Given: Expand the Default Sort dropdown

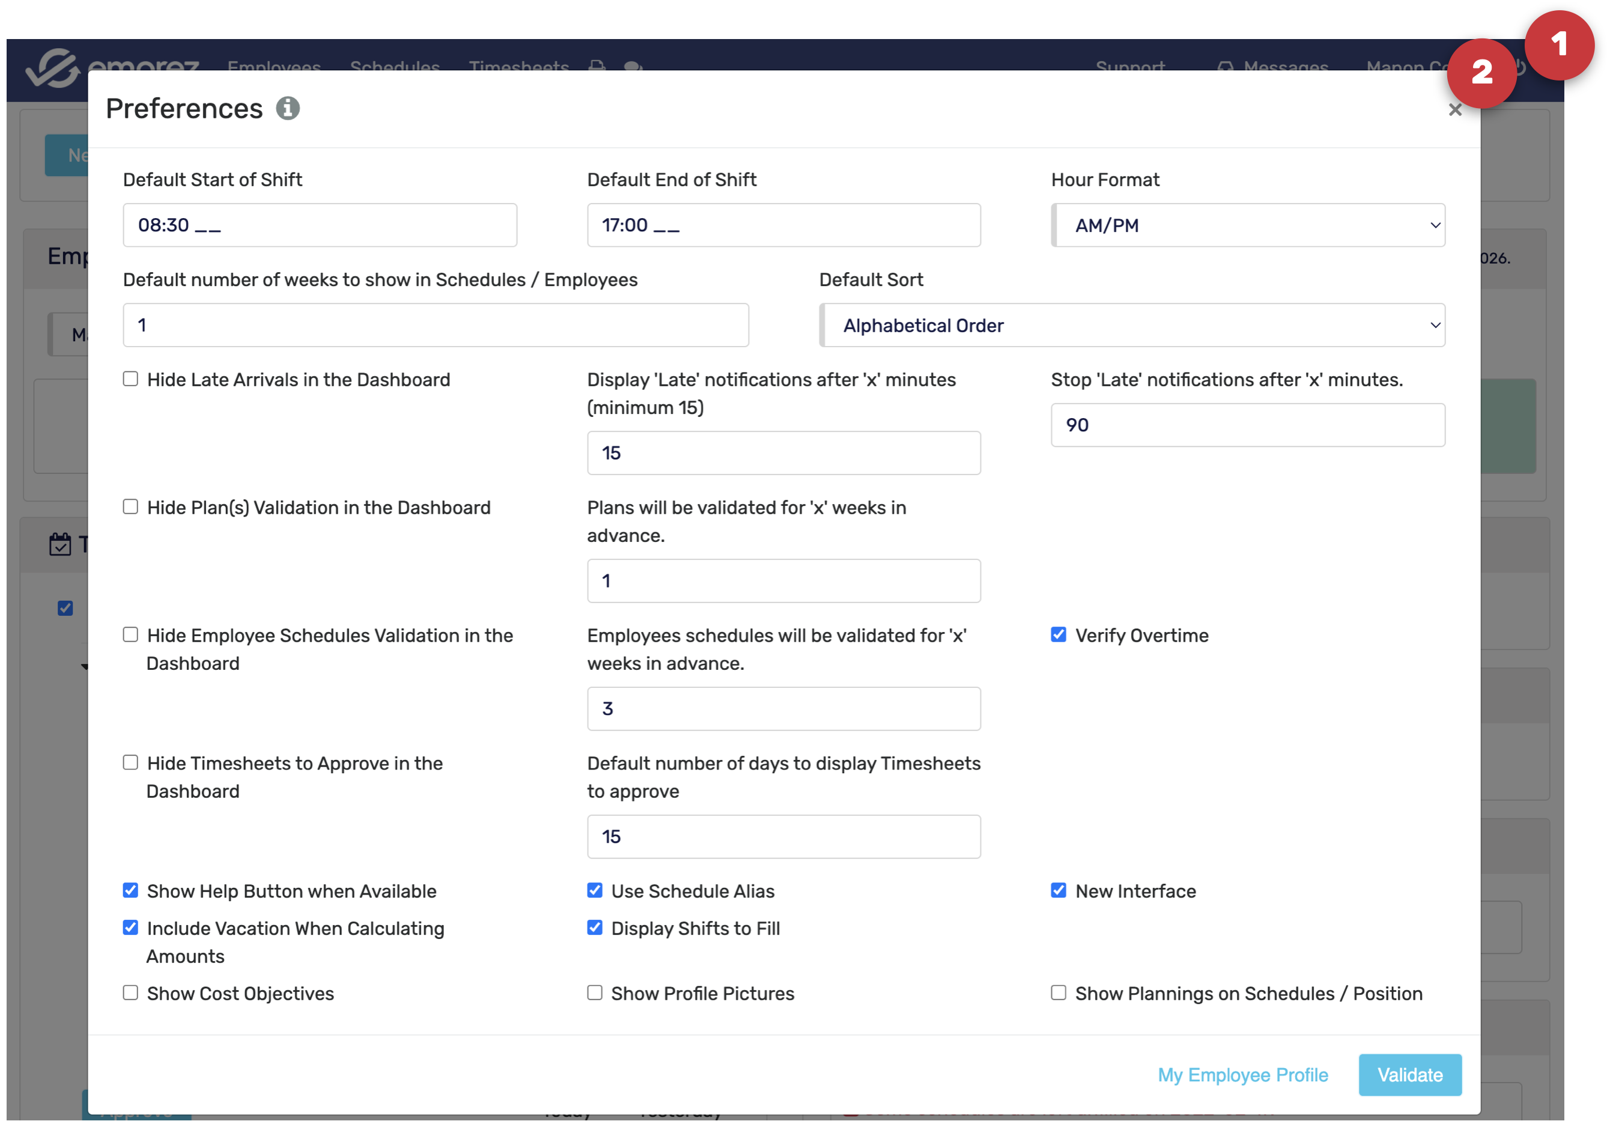Looking at the screenshot, I should [x=1132, y=326].
